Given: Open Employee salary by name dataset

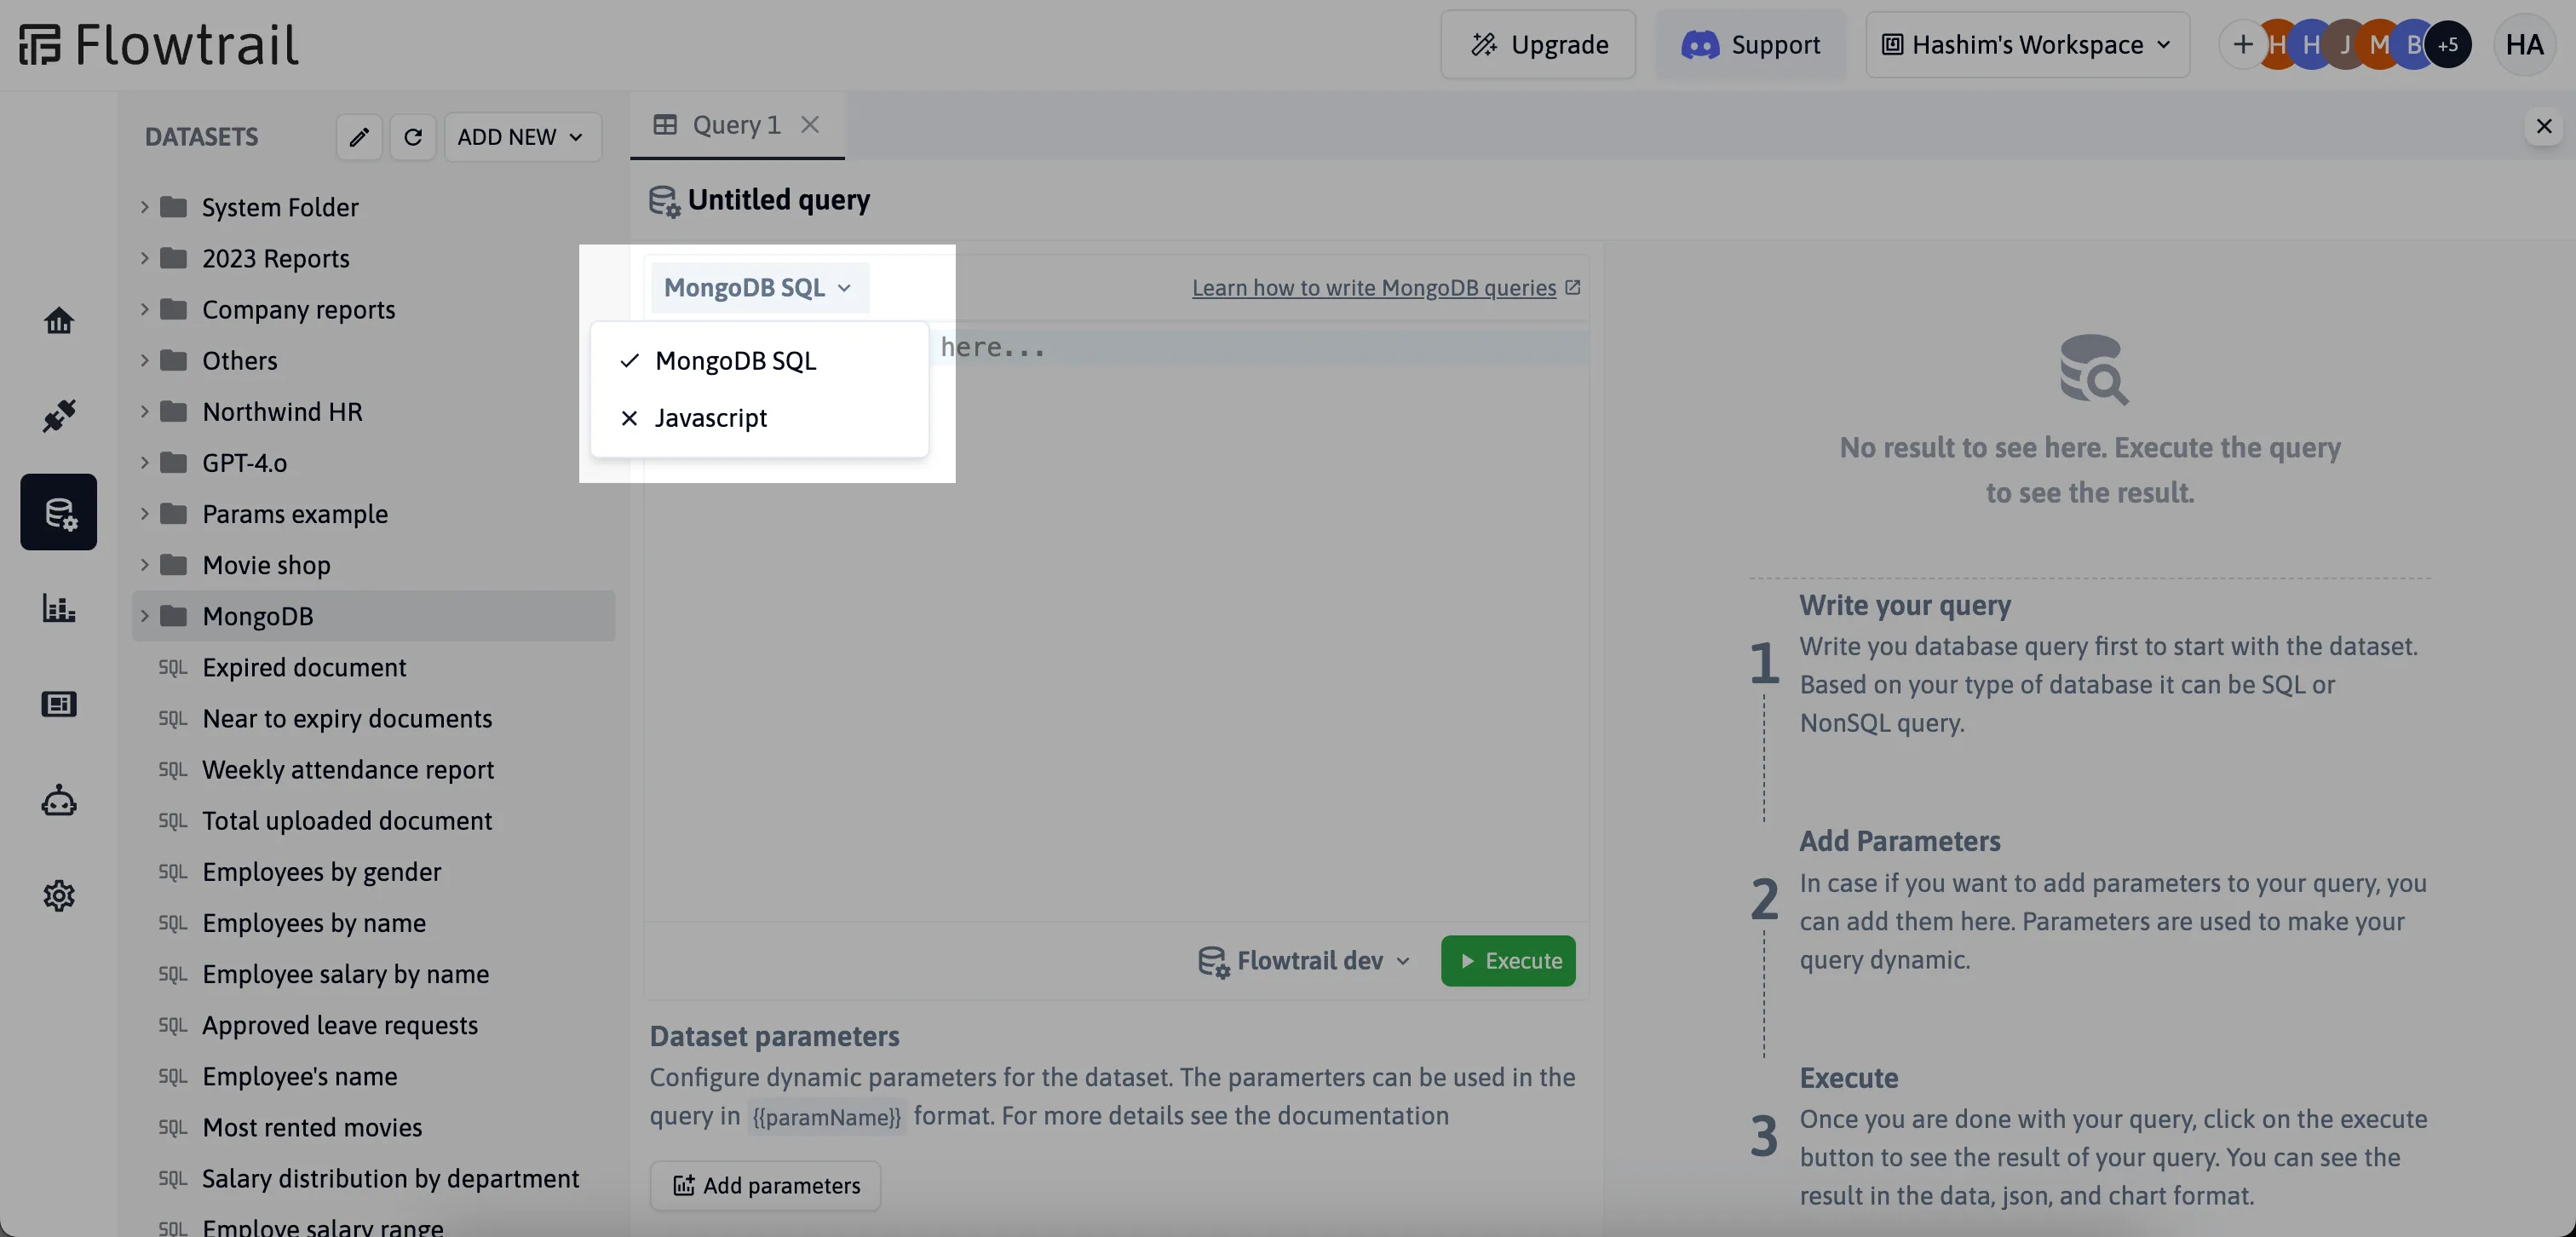Looking at the screenshot, I should tap(346, 973).
